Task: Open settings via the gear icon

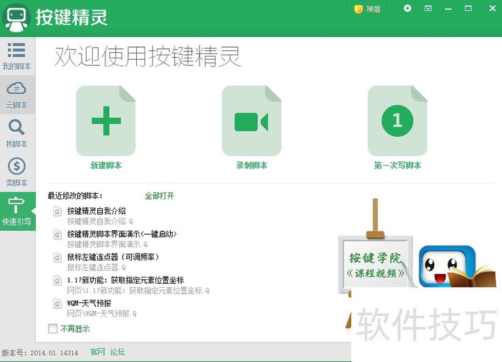Action: (407, 8)
